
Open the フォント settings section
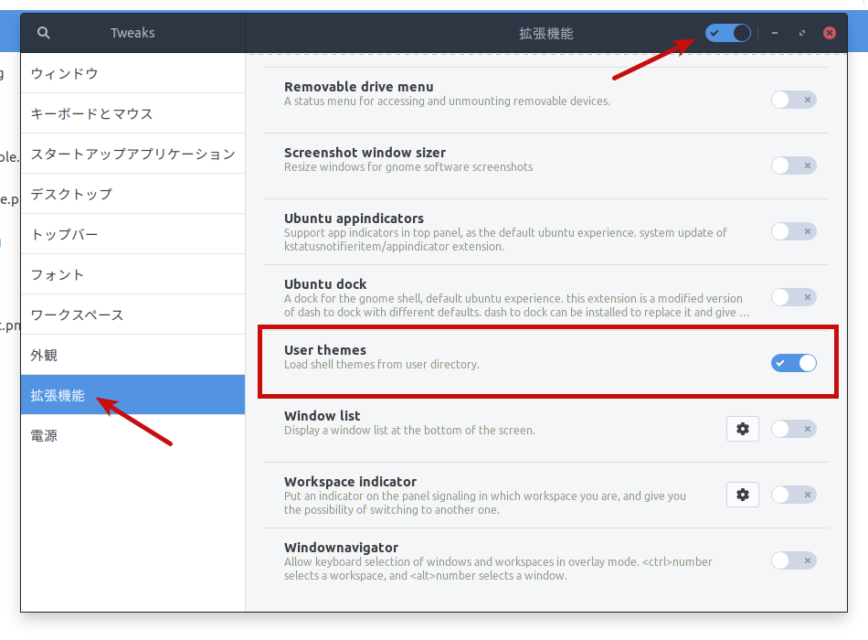[132, 274]
